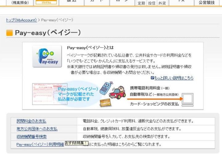Screen dimensions: 222x154
Task: Open 収納機関番号検索 link
Action: 31,137
